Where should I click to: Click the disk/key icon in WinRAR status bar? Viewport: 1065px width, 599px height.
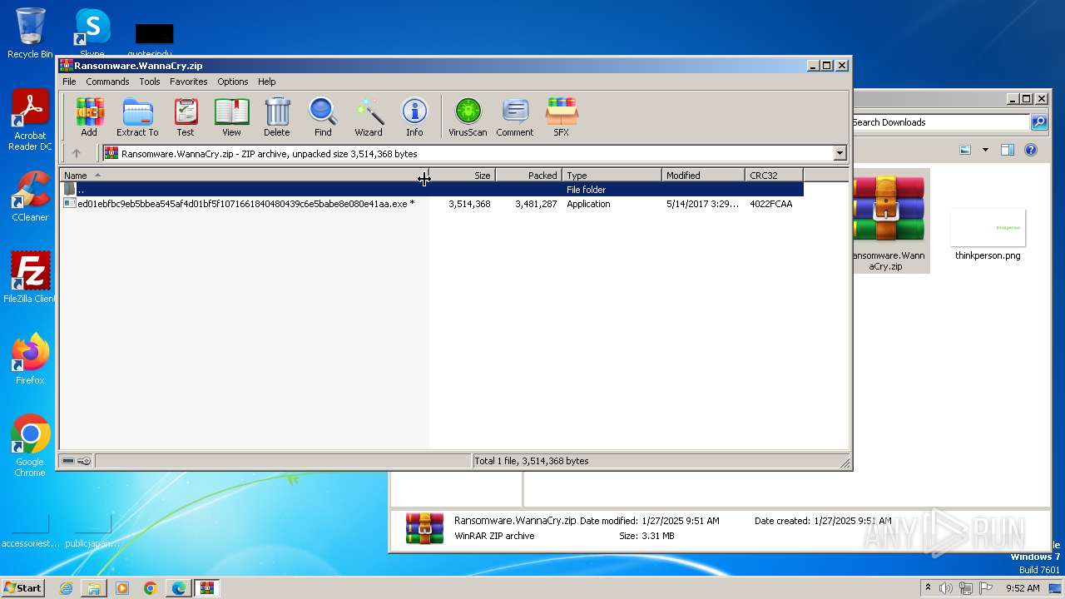pos(77,461)
